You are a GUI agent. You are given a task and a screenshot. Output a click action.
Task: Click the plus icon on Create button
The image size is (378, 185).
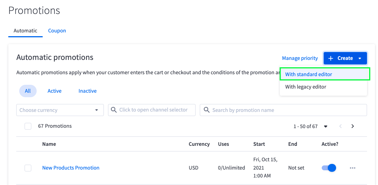point(331,58)
